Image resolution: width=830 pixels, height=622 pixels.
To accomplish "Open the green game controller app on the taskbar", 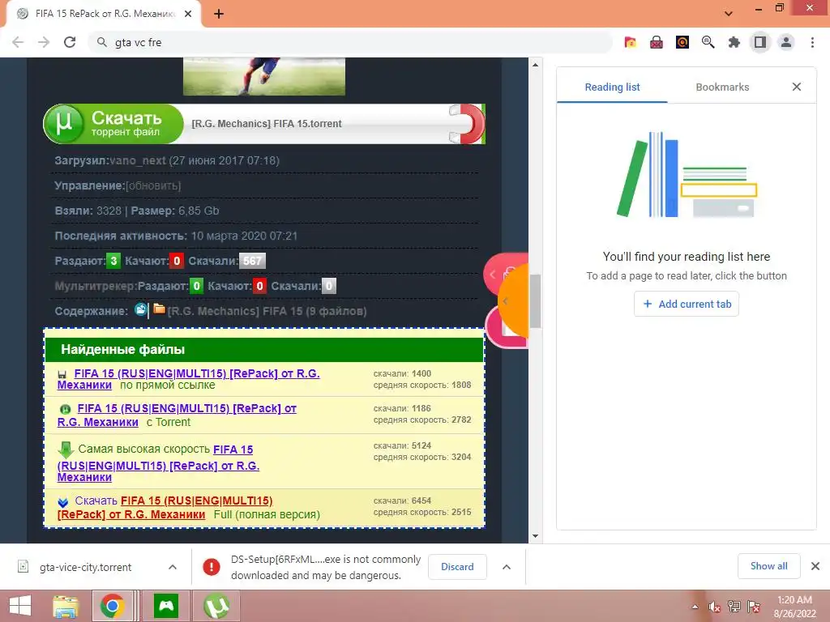I will pyautogui.click(x=166, y=606).
